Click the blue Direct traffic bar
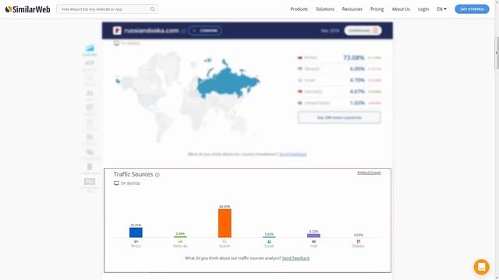The image size is (499, 280). pos(136,233)
